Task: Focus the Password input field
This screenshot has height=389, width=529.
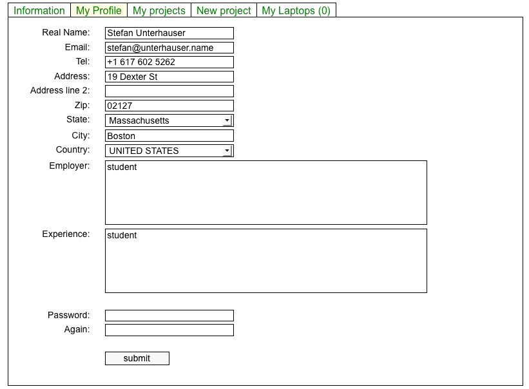Action: [169, 316]
